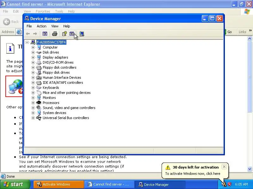Select the Sound, video and game controllers icon

click(x=39, y=108)
